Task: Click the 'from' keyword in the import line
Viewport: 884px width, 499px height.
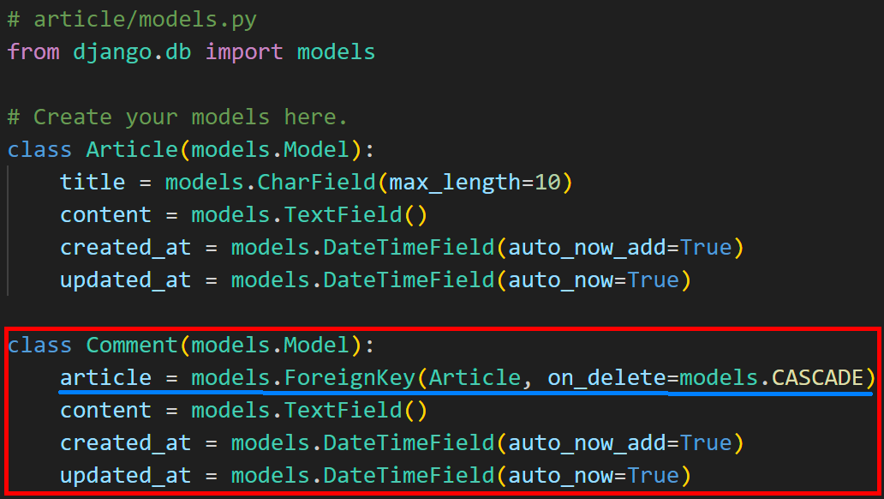Action: click(33, 52)
